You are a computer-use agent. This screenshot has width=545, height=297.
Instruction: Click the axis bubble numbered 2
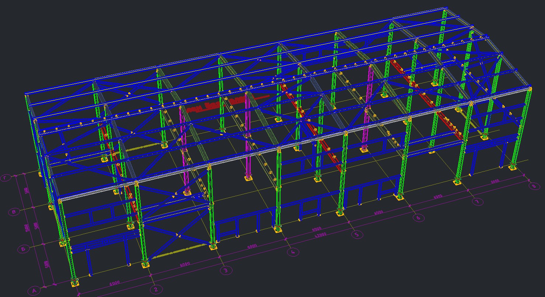156,290
